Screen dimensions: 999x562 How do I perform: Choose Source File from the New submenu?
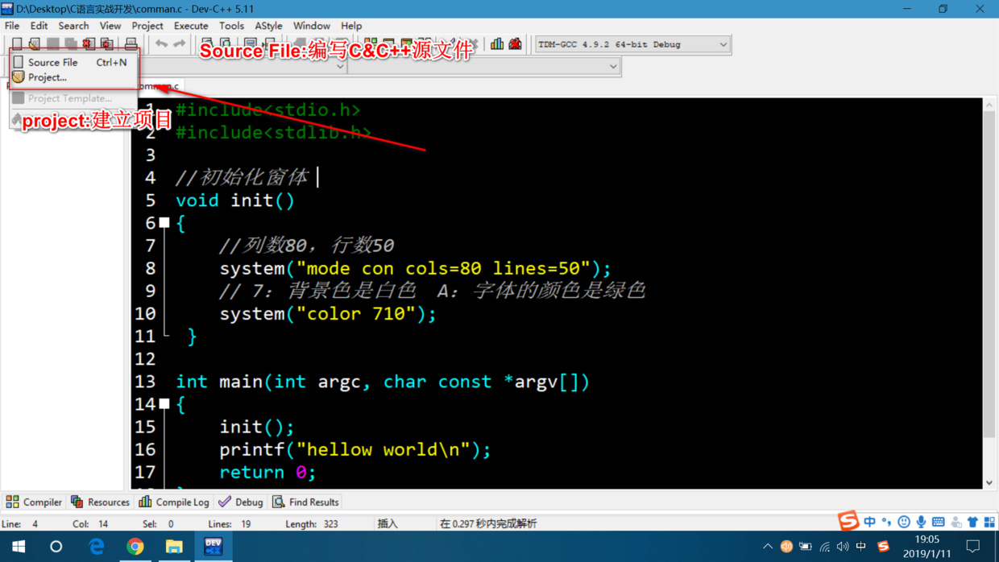point(74,62)
